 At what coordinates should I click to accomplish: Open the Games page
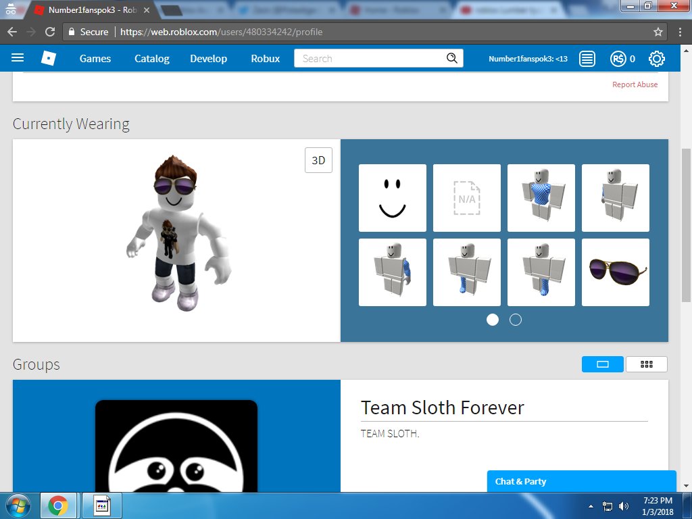click(95, 59)
